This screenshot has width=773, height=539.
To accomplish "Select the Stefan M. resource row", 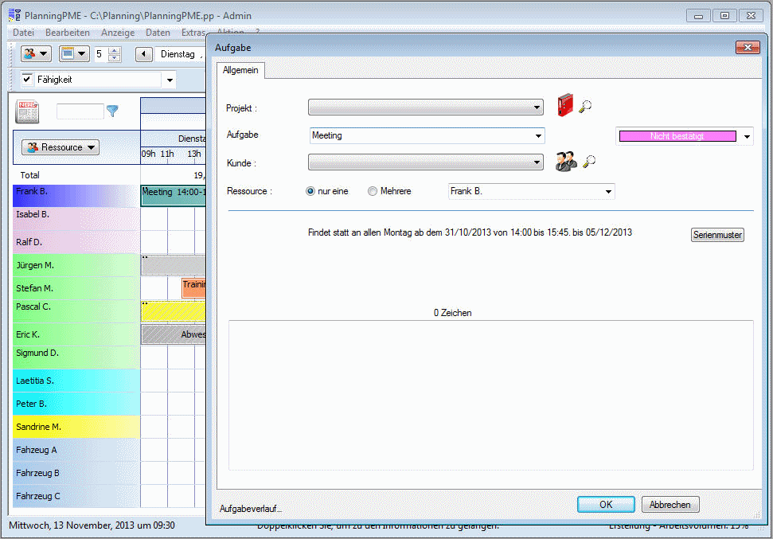I will coord(76,288).
